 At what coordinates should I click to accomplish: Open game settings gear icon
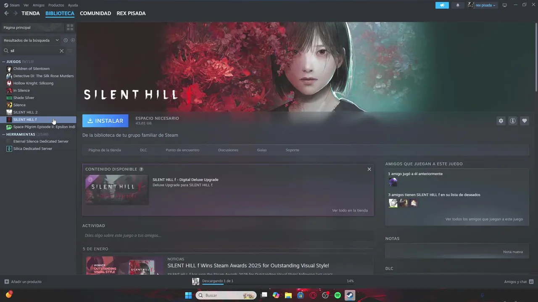click(501, 121)
